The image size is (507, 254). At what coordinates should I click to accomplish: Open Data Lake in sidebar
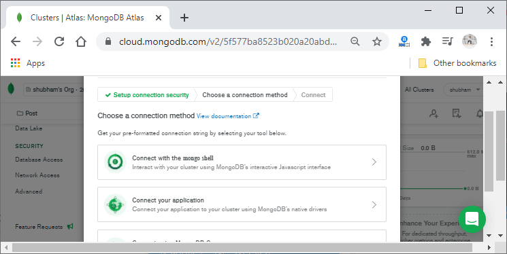(x=29, y=128)
